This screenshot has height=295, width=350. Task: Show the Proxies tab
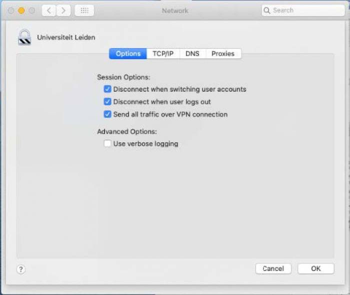222,54
